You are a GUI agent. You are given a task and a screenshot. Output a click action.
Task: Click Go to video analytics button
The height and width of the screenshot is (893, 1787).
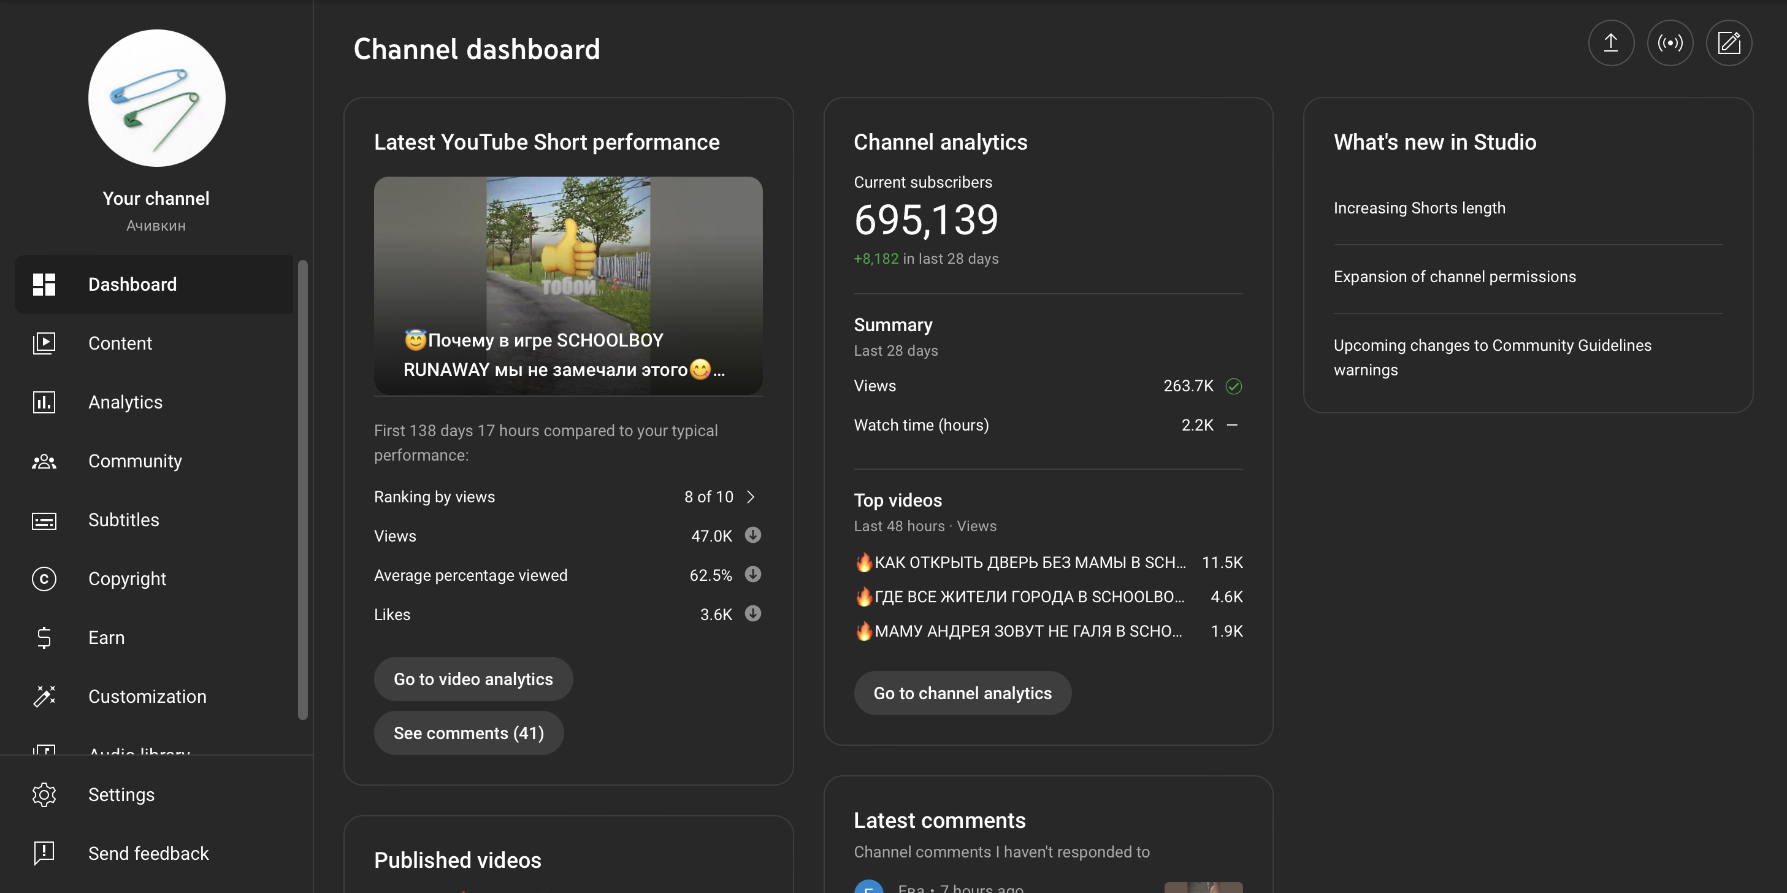[473, 680]
